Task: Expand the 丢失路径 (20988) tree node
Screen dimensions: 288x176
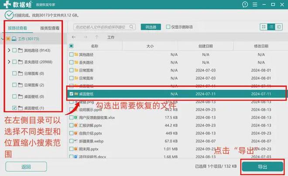Action: pyautogui.click(x=9, y=62)
